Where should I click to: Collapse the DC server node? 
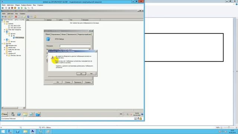9,36
